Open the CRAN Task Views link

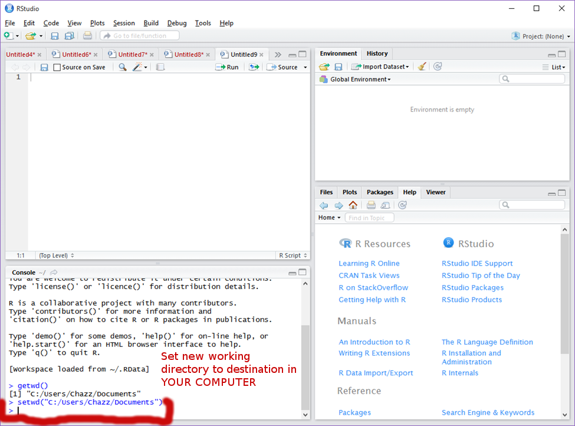(369, 276)
